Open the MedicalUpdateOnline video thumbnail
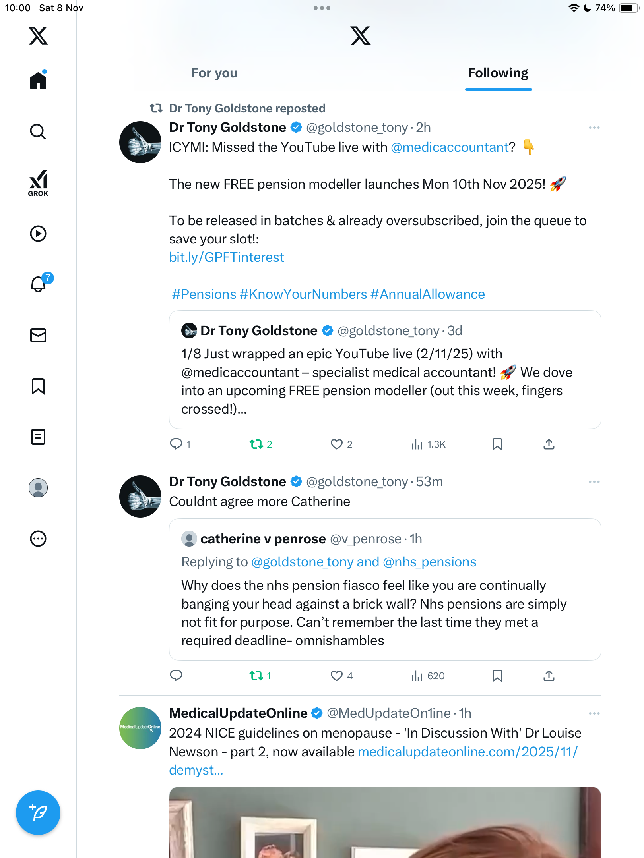644x858 pixels. [385, 822]
